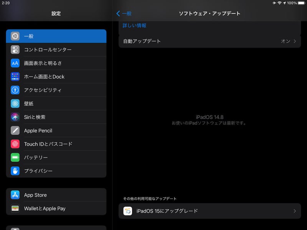Tap the Wallet & Apple Pay icon

15,209
